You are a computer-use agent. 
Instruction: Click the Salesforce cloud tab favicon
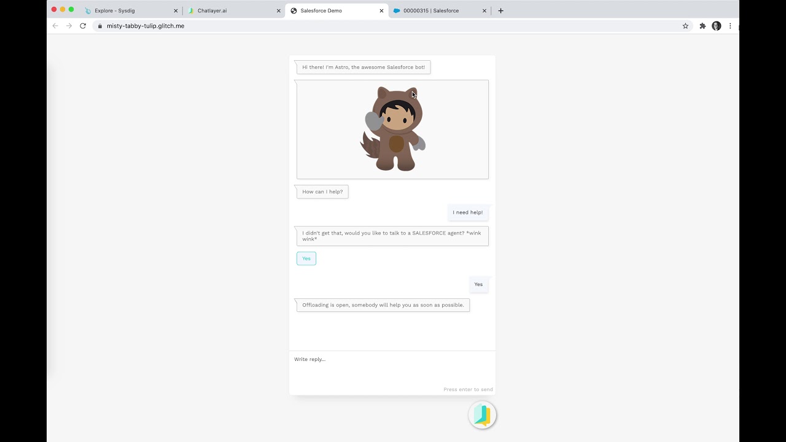397,10
